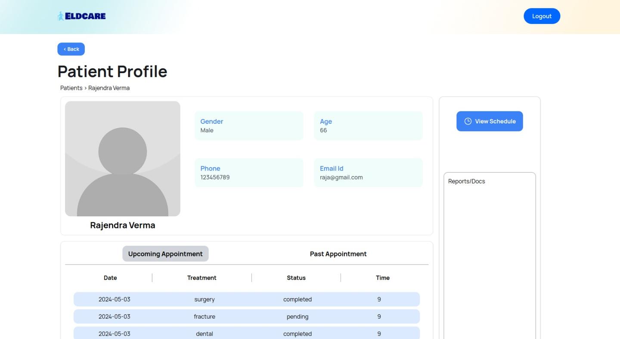Click the Rajendra Verma breadcrumb
The height and width of the screenshot is (339, 620).
click(x=109, y=88)
